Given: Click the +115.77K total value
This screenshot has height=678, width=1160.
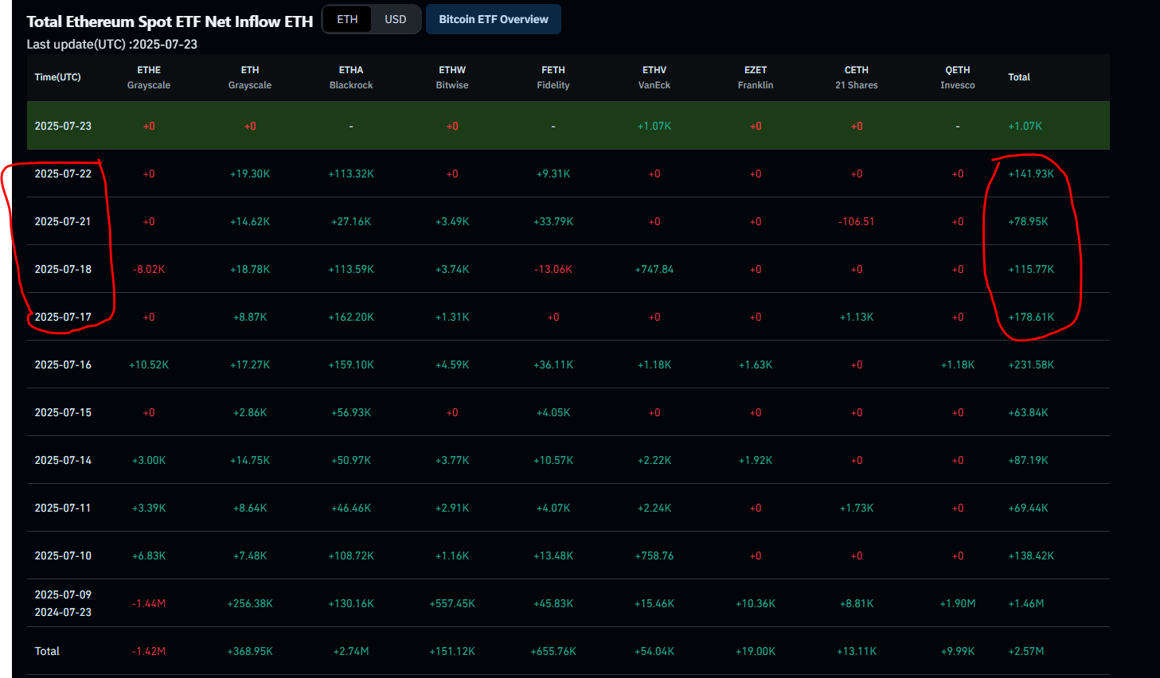Looking at the screenshot, I should pyautogui.click(x=1031, y=269).
